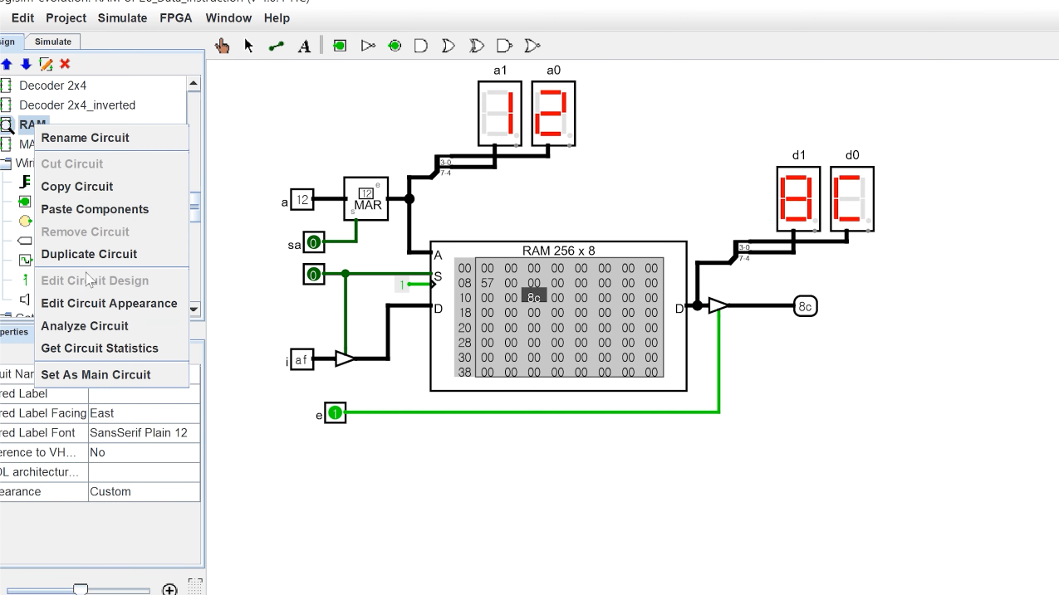Add a NOR gate from toolbar

coord(532,46)
